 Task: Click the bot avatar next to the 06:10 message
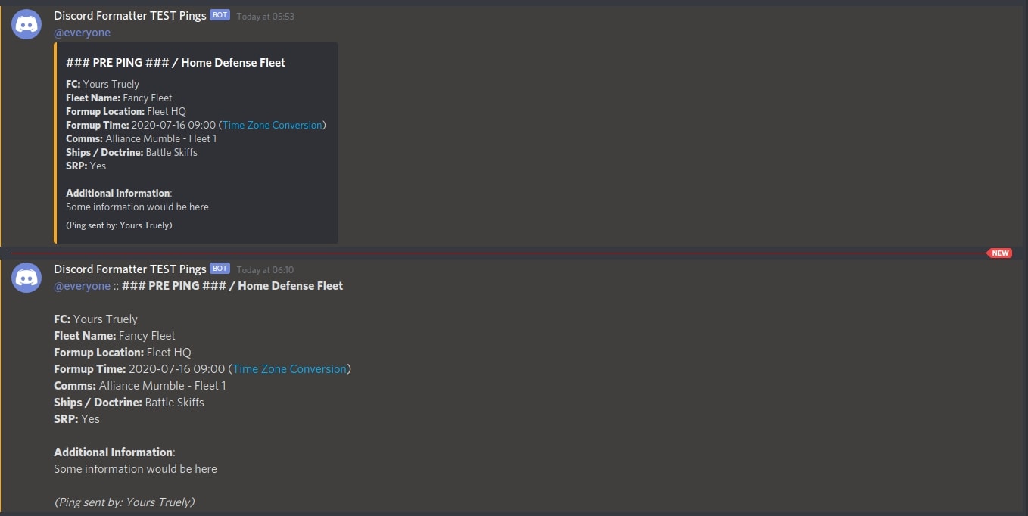click(26, 277)
